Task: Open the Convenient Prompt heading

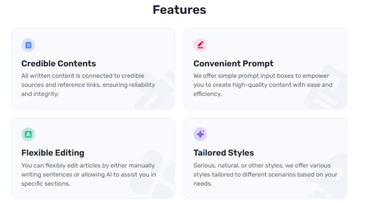Action: pos(233,63)
